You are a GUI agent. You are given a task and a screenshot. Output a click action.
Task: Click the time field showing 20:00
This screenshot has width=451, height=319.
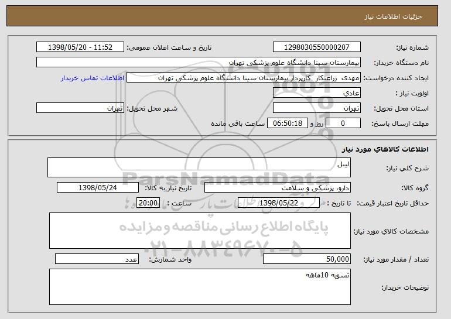pos(148,203)
